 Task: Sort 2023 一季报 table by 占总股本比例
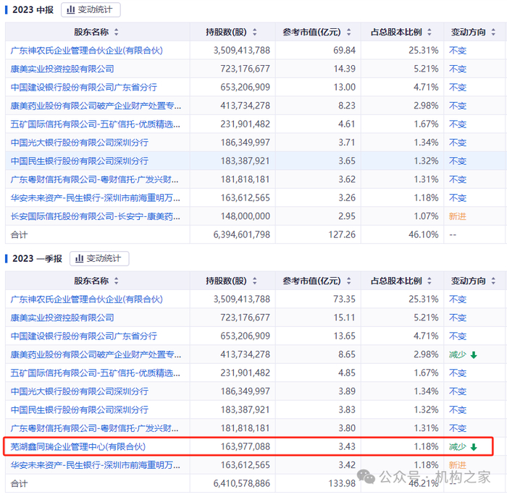(x=429, y=281)
